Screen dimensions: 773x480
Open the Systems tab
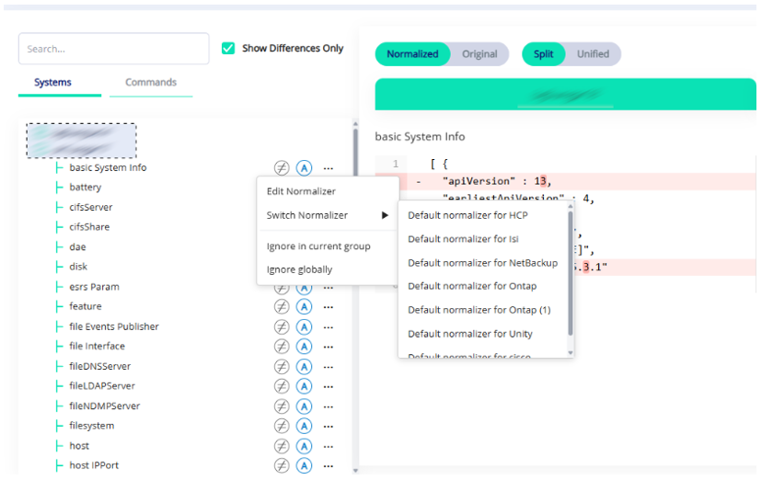click(52, 83)
